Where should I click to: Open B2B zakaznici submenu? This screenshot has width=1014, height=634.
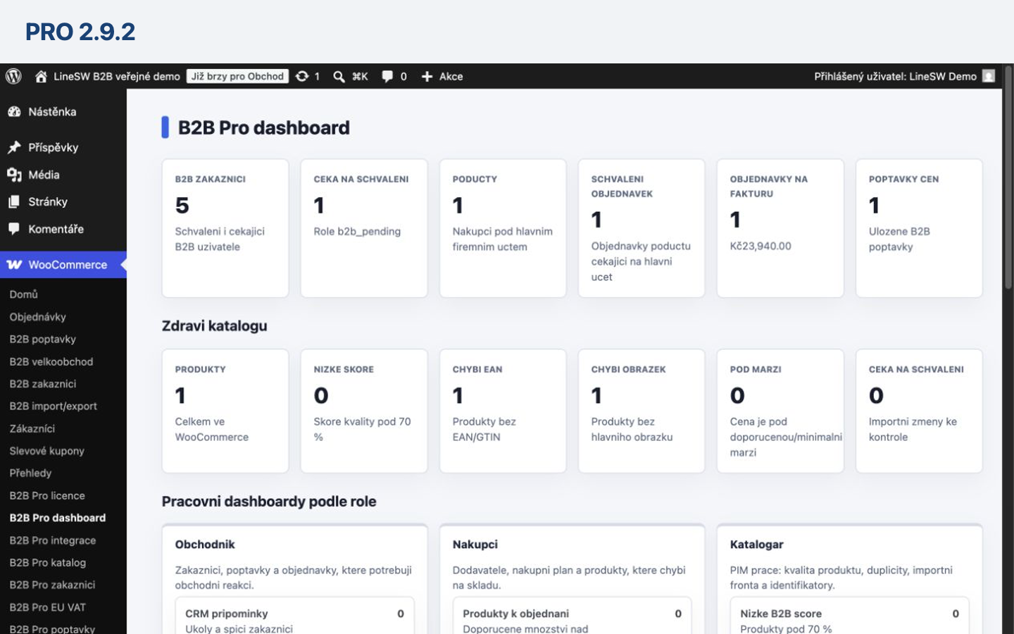click(x=43, y=384)
